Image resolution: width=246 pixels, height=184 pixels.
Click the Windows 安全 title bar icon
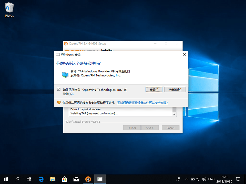tap(58, 54)
